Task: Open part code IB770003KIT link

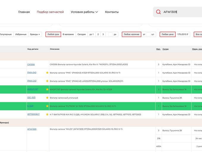Action: 34,114
